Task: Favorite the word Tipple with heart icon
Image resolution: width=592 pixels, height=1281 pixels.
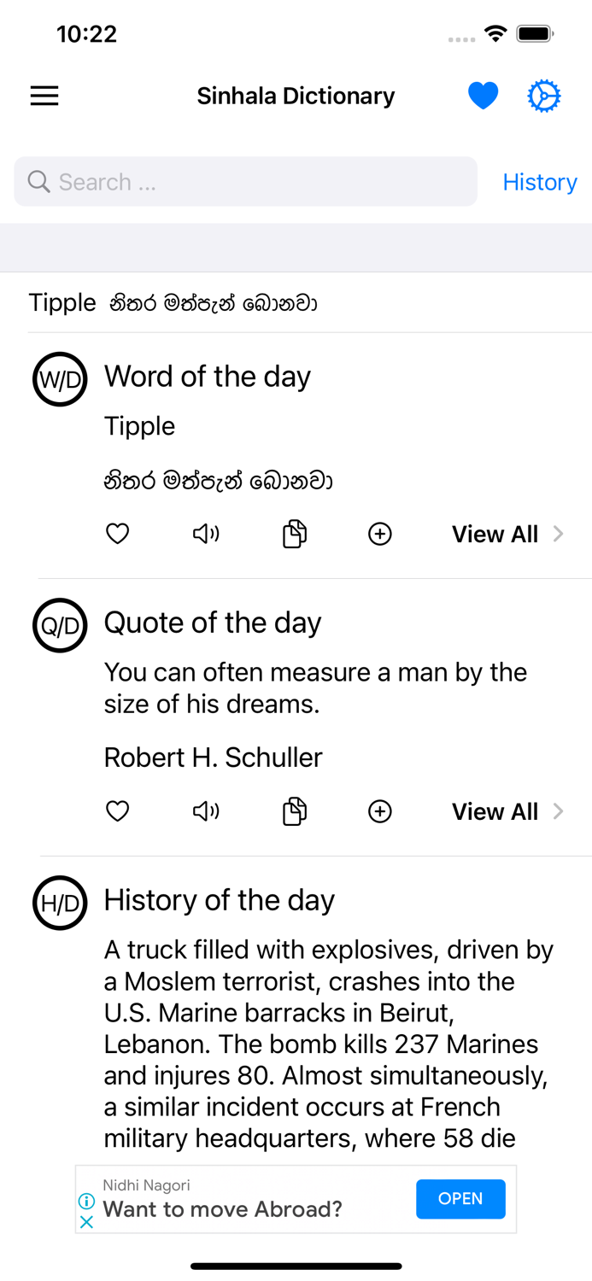Action: (x=117, y=533)
